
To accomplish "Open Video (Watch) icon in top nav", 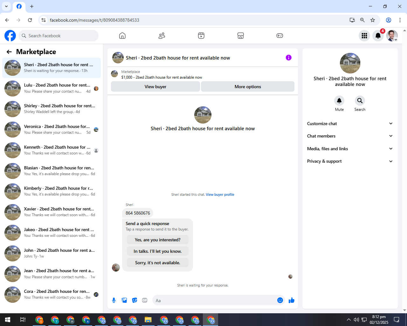I will (201, 36).
